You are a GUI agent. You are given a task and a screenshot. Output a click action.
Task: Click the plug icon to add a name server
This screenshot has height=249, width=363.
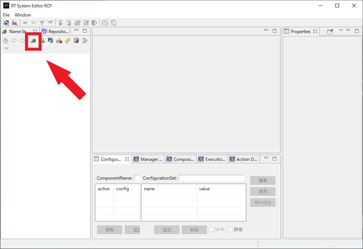coord(34,41)
